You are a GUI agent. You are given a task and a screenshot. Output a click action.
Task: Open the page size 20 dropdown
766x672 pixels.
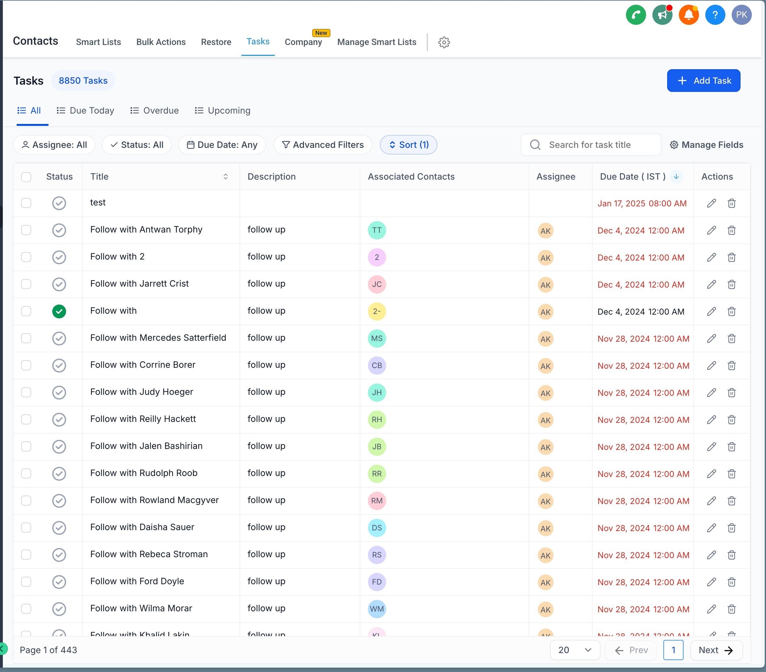575,650
